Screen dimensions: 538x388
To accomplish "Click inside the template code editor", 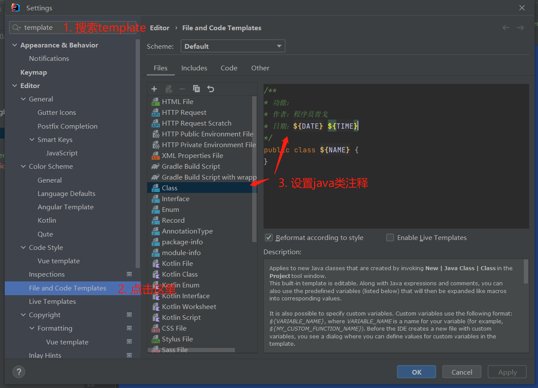I will 396,156.
